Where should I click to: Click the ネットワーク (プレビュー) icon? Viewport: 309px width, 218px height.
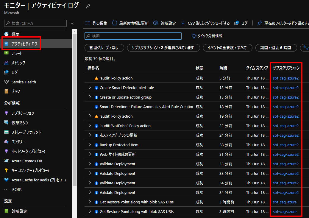[7, 151]
